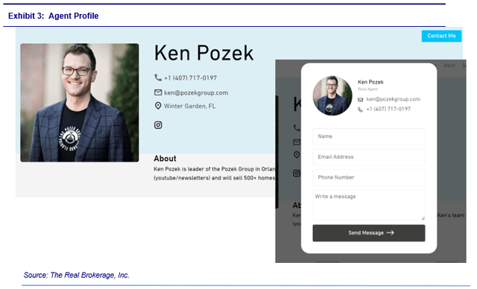Click dimmed Instagram icon behind the dialog
Viewport: 477px width, 289px height.
[297, 174]
